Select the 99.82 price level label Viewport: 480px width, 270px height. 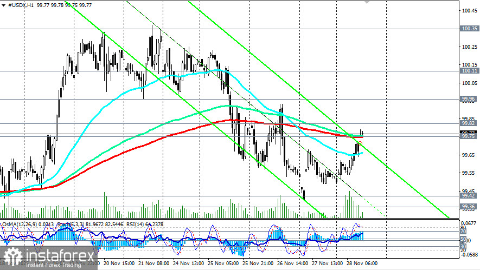coord(469,123)
